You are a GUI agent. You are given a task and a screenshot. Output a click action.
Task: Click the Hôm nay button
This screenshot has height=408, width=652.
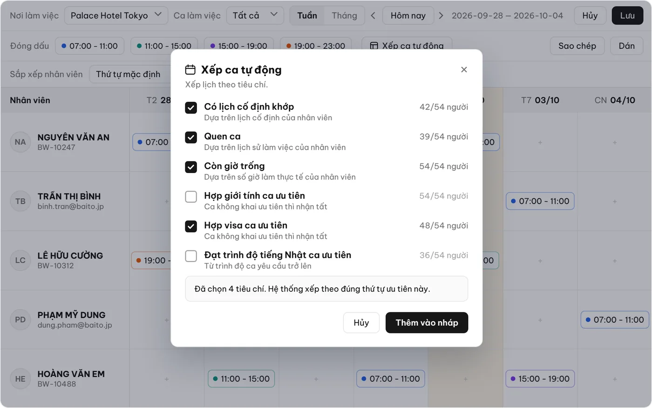pos(408,15)
